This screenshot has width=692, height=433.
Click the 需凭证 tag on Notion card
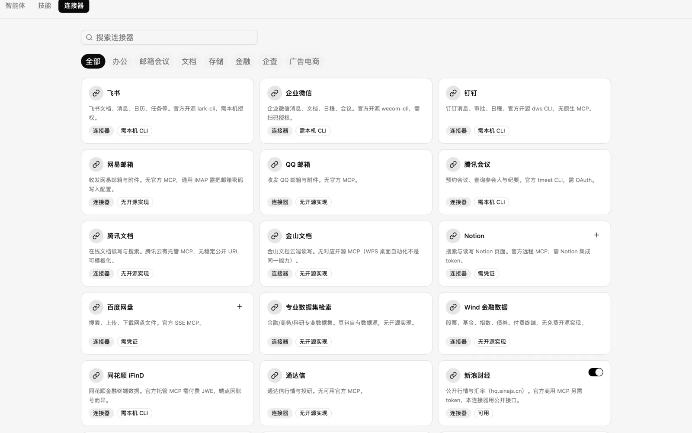(x=486, y=274)
